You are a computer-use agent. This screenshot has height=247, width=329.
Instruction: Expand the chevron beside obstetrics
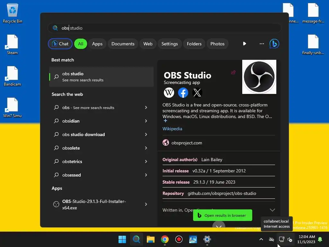tap(146, 161)
